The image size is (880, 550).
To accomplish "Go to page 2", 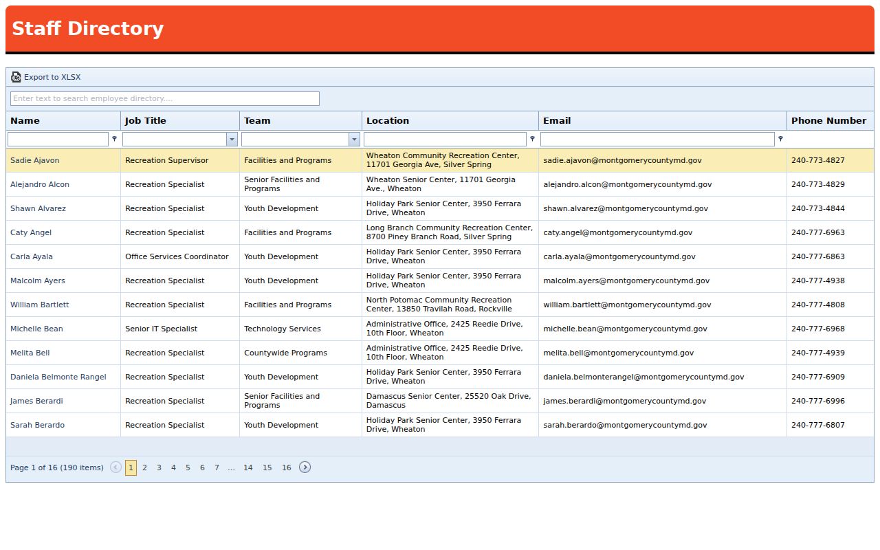I will point(144,467).
